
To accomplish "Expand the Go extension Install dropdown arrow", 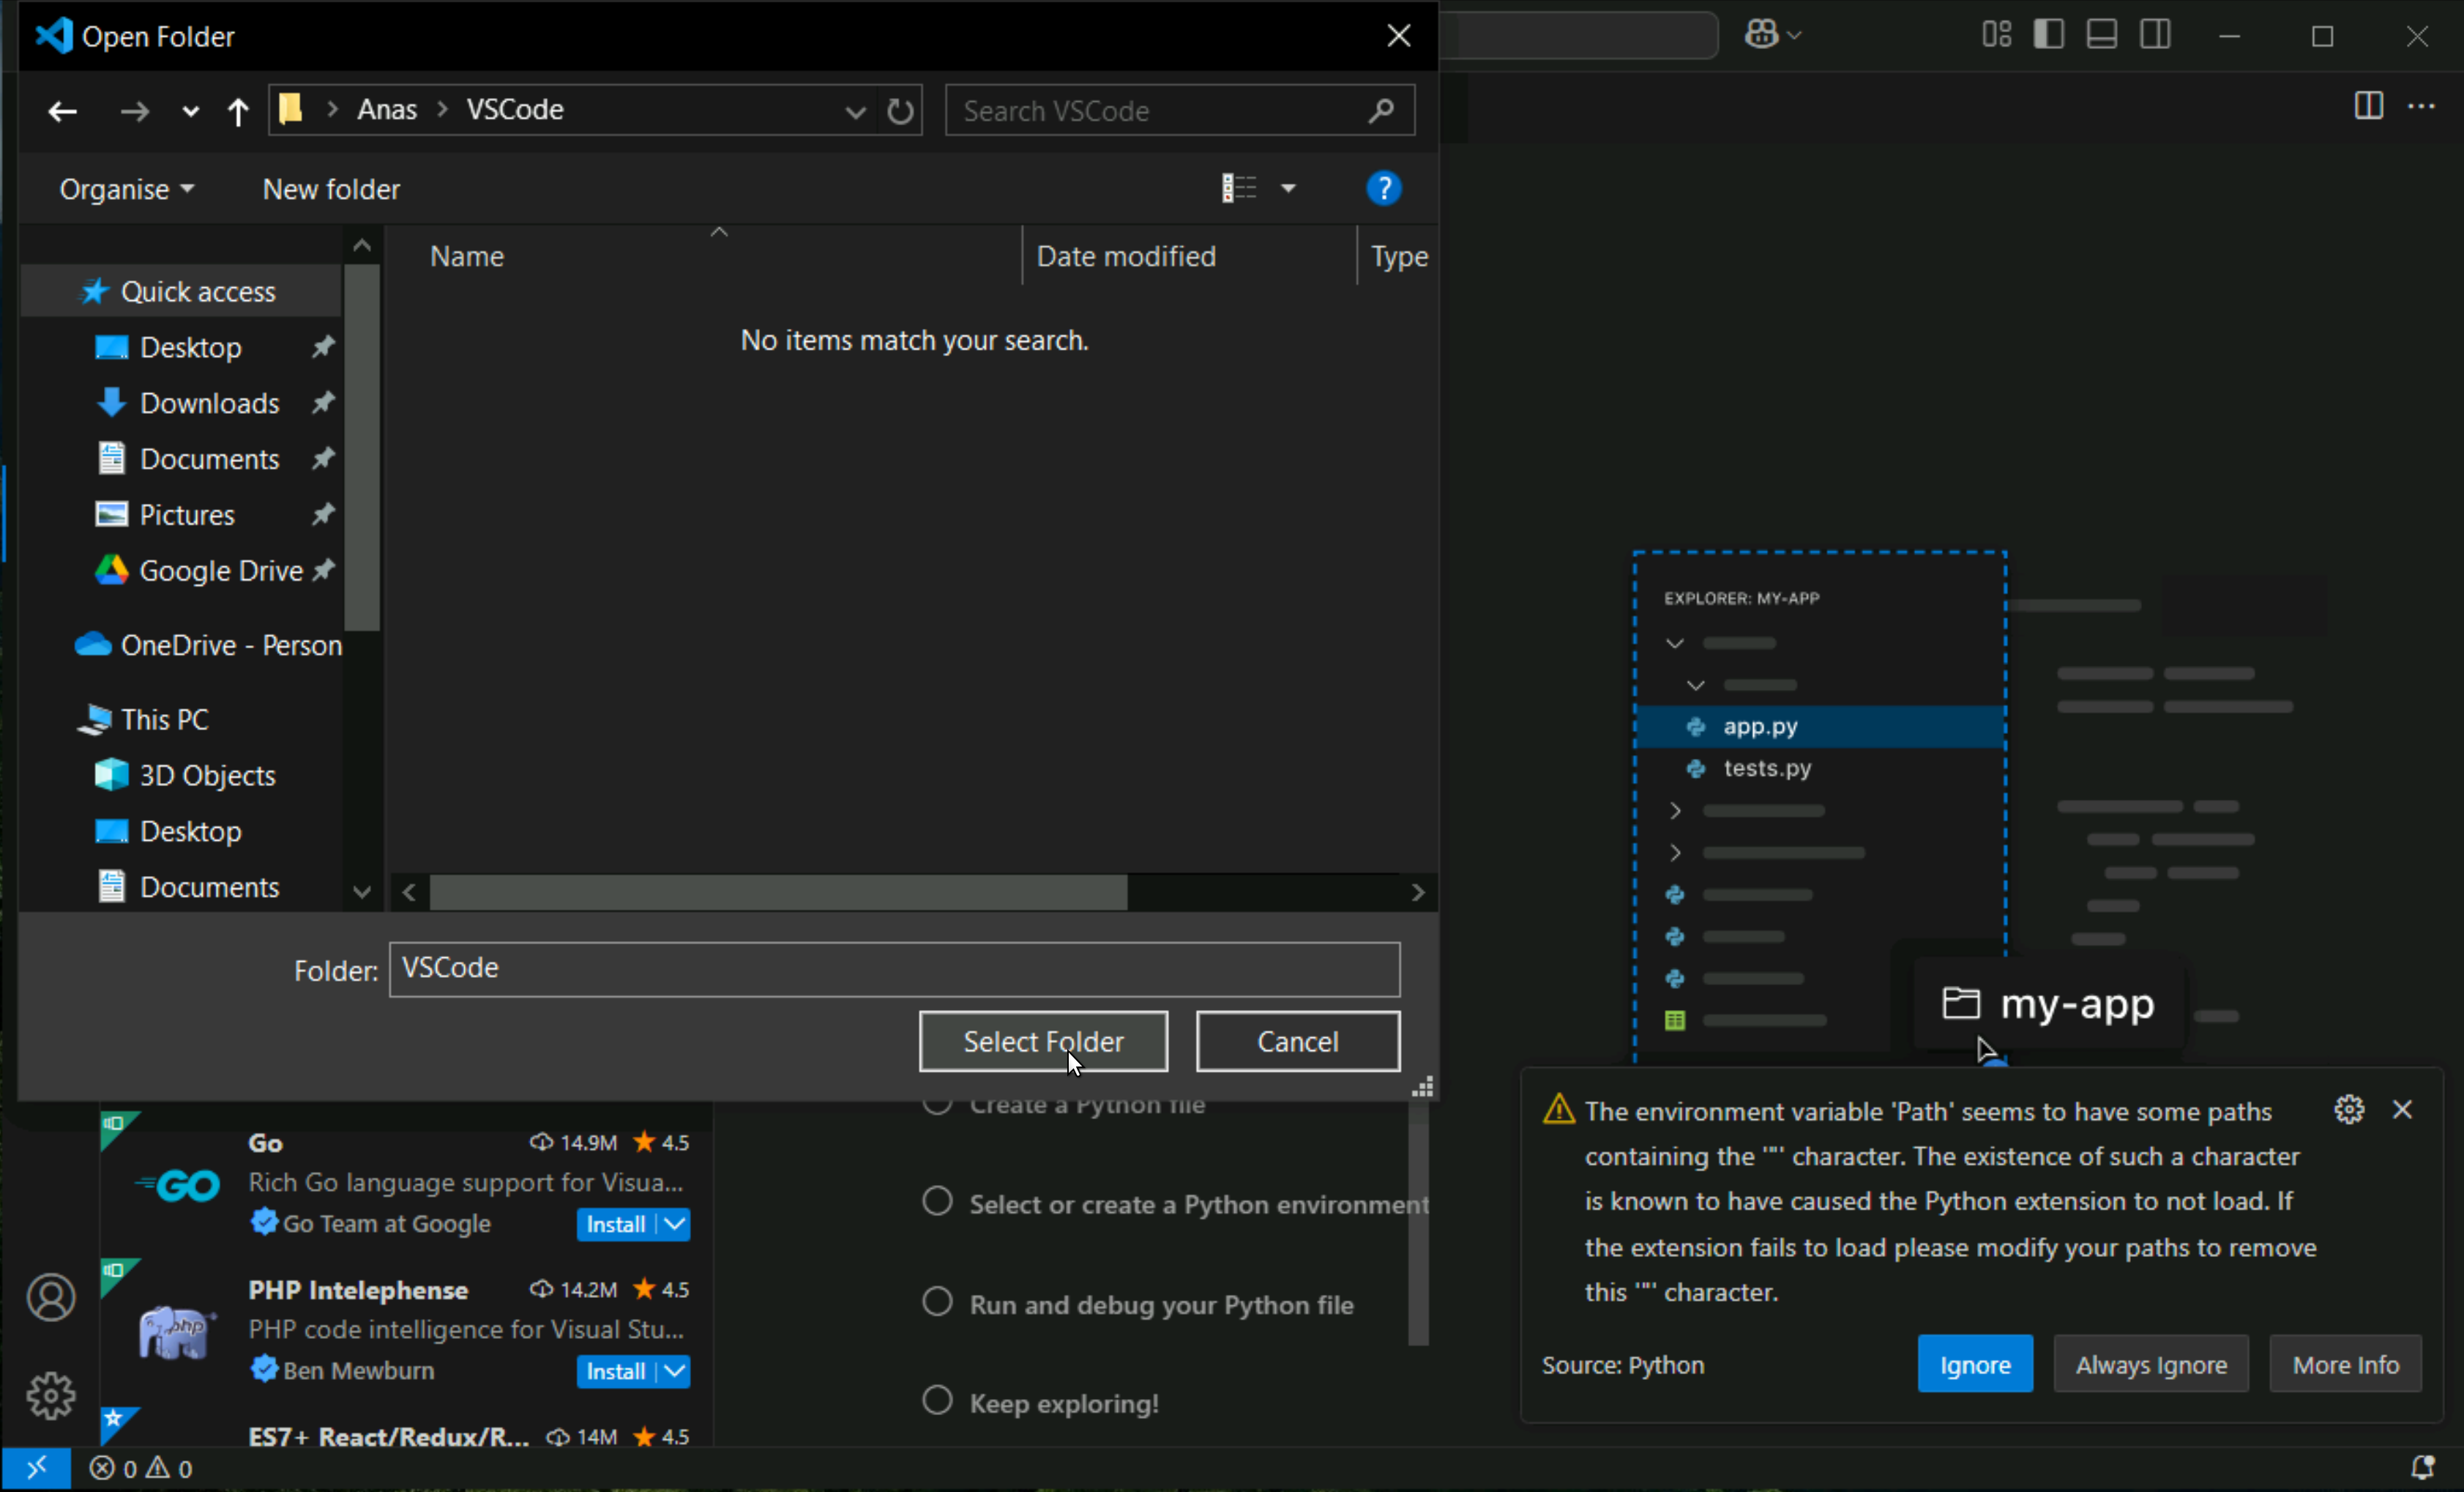I will point(676,1224).
